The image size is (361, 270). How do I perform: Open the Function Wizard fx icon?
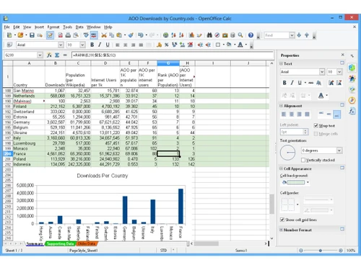tap(49, 55)
